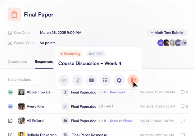The width and height of the screenshot is (195, 136).
Task: Toggle the muted microphone button
Action: (78, 80)
